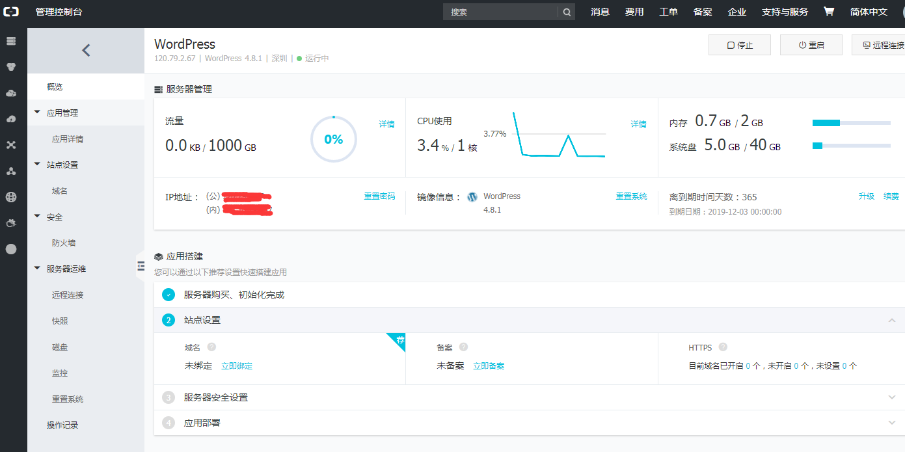Click the 立即备案 link
The width and height of the screenshot is (905, 452).
(x=489, y=366)
